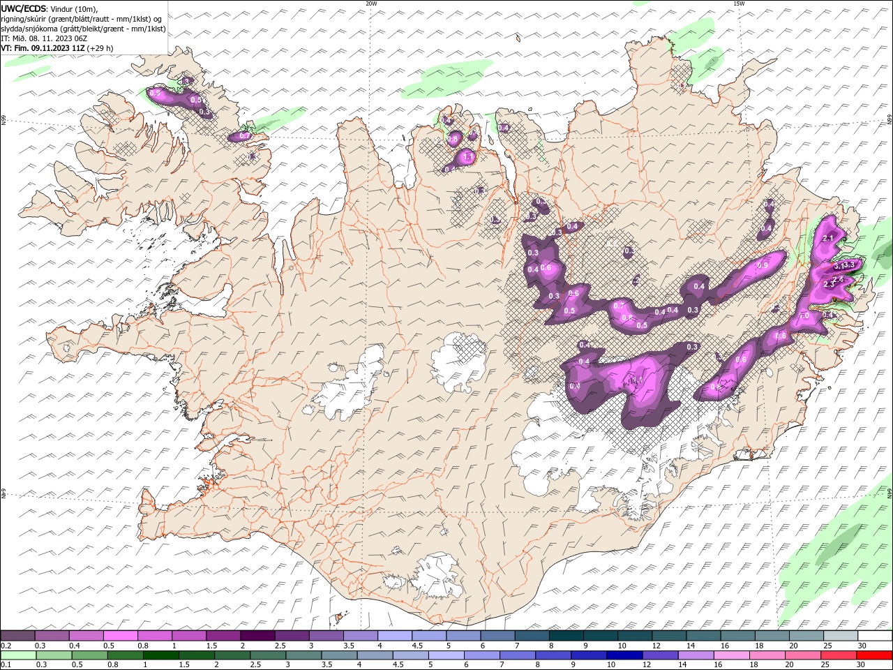Click the 'VT: Fim. 09.11.2023 11Z (+29 h)' line

point(57,48)
